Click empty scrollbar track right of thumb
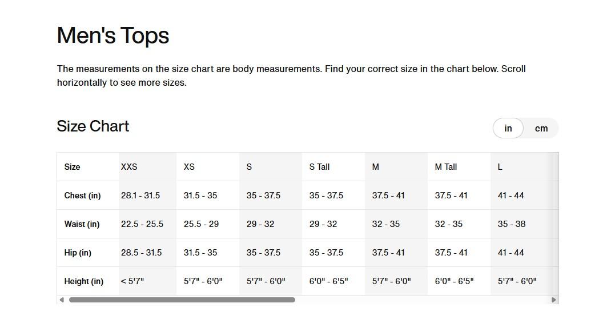This screenshot has height=319, width=603. coord(423,300)
